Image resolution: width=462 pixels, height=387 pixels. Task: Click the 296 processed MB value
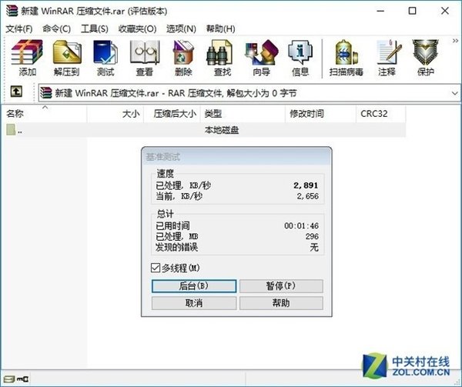tap(312, 236)
